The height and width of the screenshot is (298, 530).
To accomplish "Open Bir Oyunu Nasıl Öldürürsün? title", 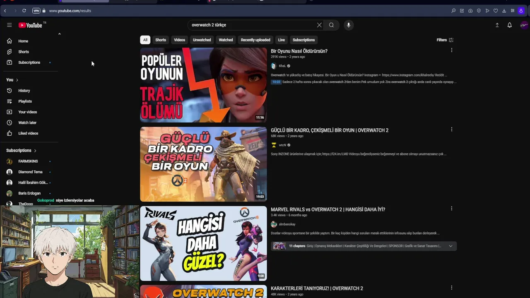I will click(x=299, y=51).
